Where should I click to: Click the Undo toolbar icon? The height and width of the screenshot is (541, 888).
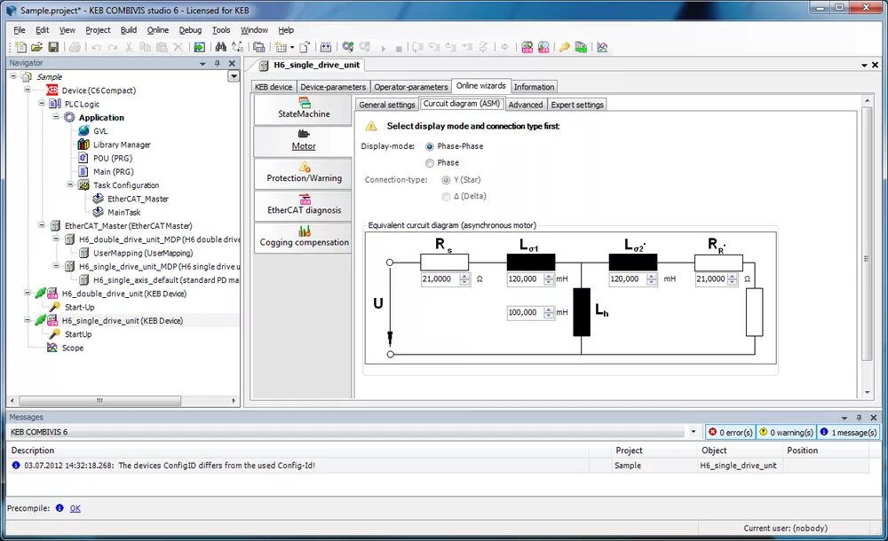pos(96,47)
